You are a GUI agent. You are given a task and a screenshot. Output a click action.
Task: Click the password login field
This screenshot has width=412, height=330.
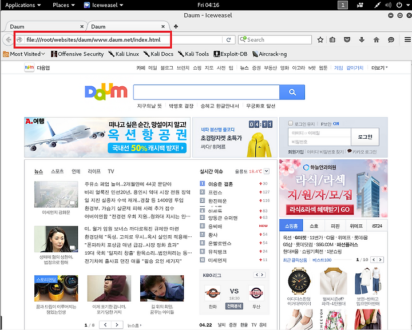point(319,142)
